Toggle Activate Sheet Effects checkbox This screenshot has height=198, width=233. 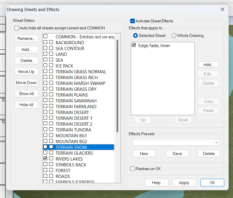[133, 21]
